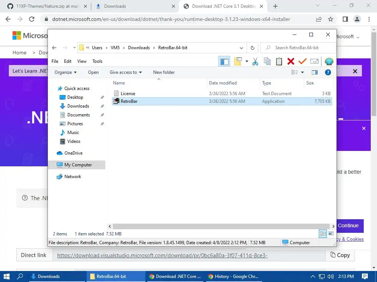Sort by the Type column header
Viewport: 377px width, 282px height.
tap(282, 83)
